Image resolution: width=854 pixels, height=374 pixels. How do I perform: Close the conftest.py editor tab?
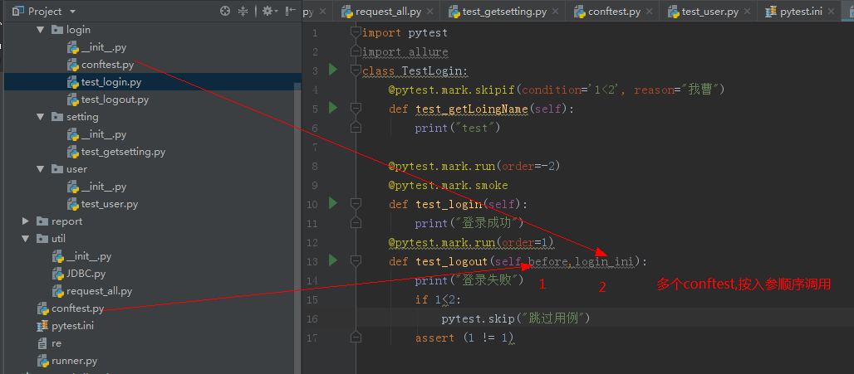[648, 12]
